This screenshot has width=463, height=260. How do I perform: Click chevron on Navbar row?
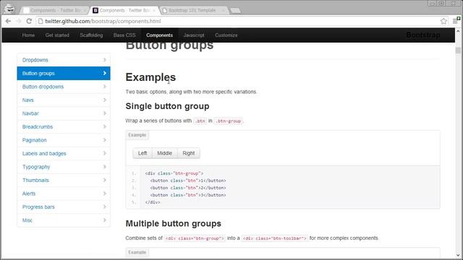[104, 113]
